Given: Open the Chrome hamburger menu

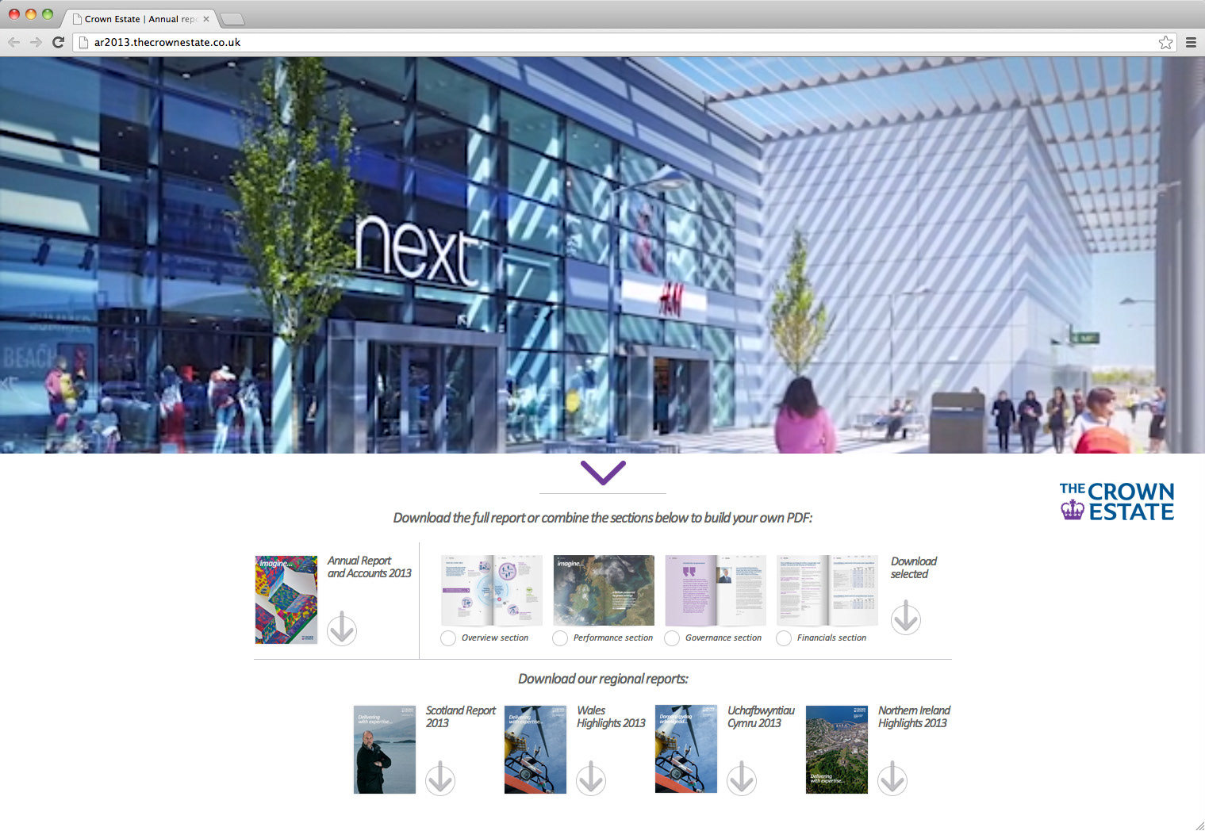Looking at the screenshot, I should pos(1191,43).
